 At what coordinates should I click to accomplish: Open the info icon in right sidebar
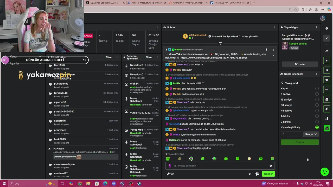[x=327, y=28]
